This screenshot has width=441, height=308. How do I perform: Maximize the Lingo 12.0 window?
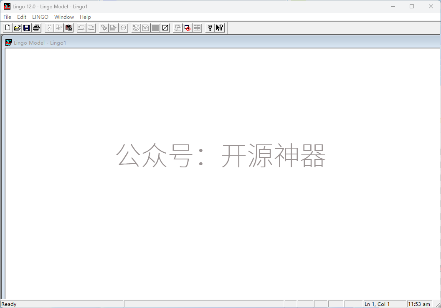pos(412,6)
